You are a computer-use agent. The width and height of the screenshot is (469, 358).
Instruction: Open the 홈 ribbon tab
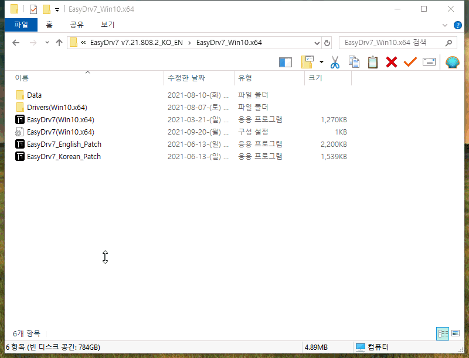[49, 25]
